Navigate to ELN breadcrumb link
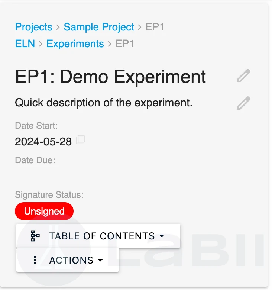This screenshot has width=272, height=290. click(x=25, y=44)
